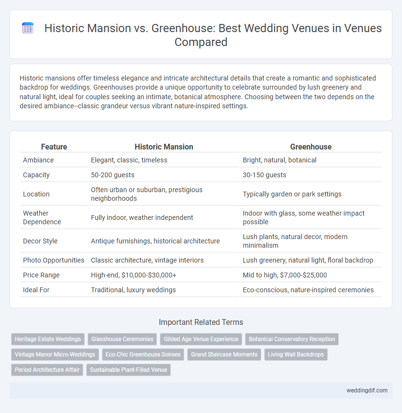This screenshot has width=402, height=413.
Task: Open the Botanical Conservatory Reception tag
Action: [292, 339]
